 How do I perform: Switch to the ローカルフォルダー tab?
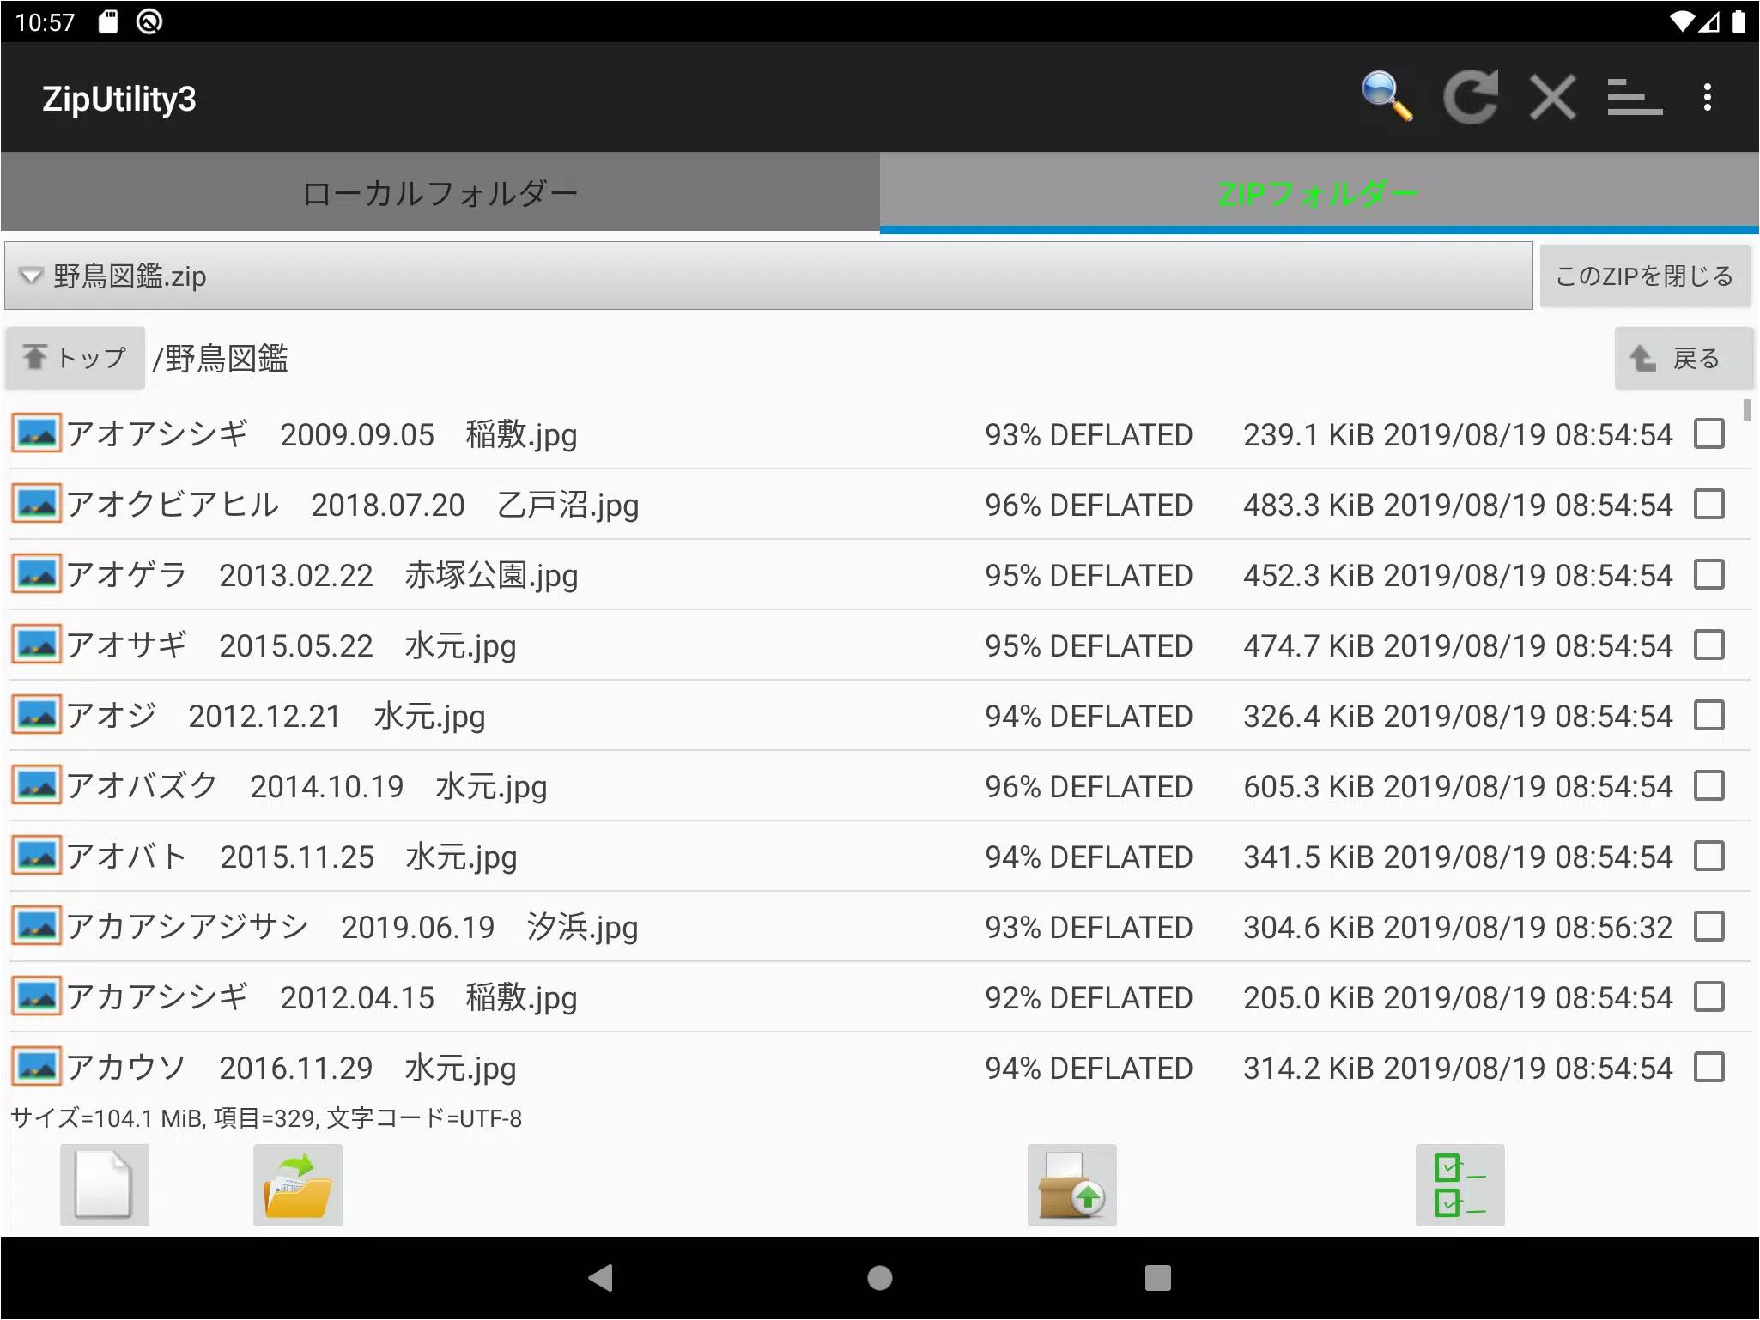(440, 192)
